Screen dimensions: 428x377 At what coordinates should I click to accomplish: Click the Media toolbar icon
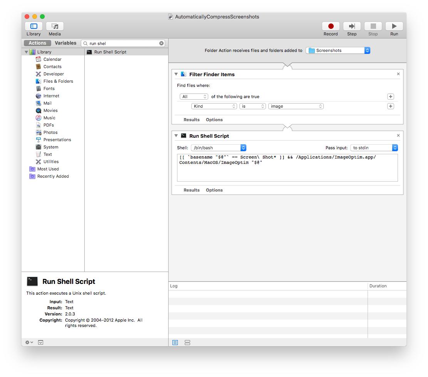(54, 27)
